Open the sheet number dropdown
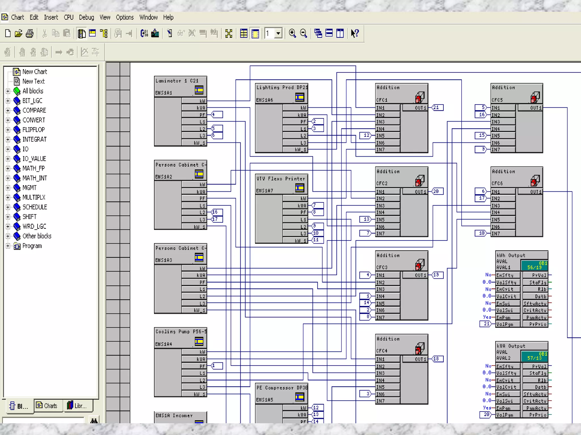Screen dimensions: 581x435 [278, 33]
